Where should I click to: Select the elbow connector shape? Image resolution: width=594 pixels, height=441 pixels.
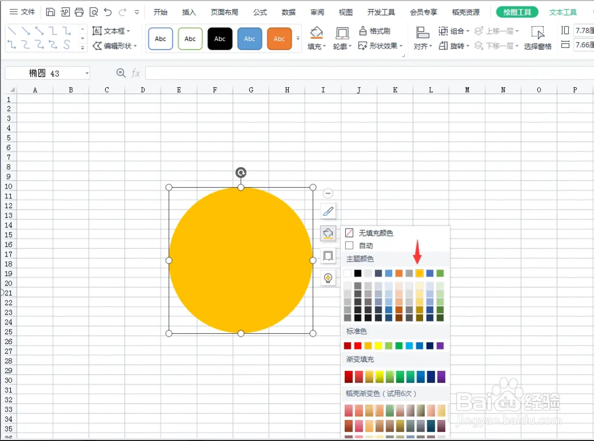click(x=53, y=31)
